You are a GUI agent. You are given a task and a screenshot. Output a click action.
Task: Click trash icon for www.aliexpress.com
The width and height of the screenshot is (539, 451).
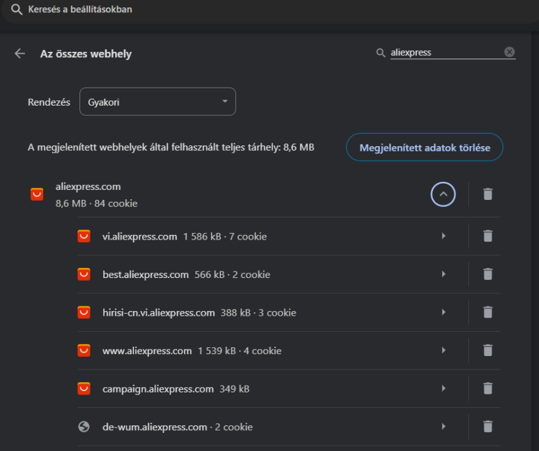[488, 351]
